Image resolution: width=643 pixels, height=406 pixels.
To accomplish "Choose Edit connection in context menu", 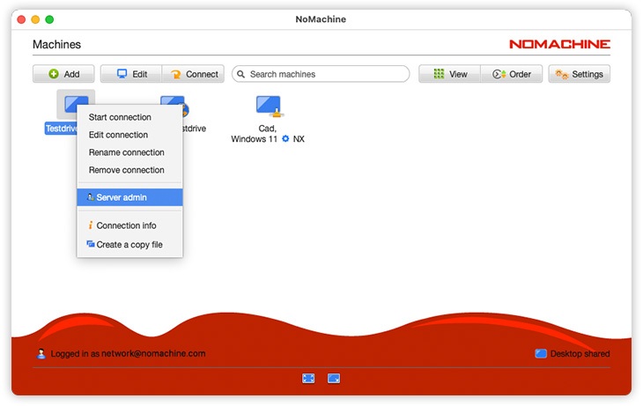I will pyautogui.click(x=118, y=135).
